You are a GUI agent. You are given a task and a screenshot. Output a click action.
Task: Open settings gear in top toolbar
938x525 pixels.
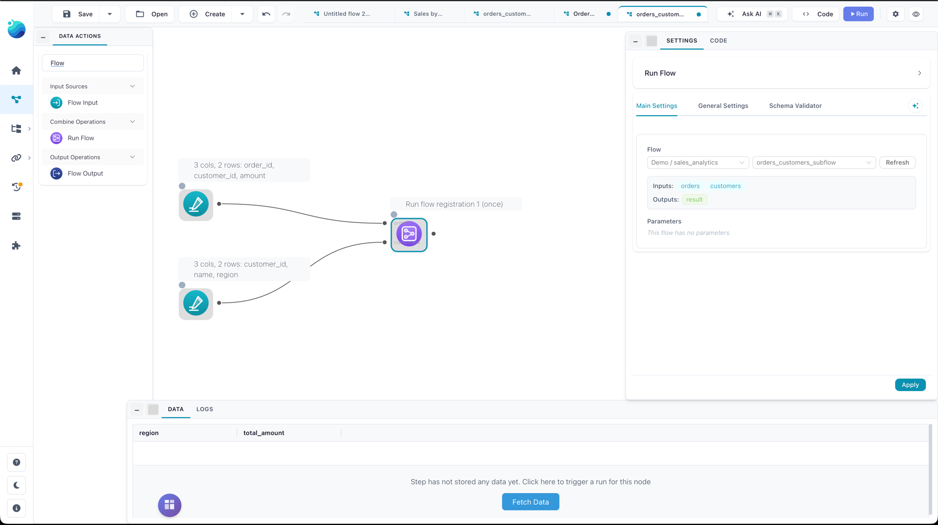895,14
